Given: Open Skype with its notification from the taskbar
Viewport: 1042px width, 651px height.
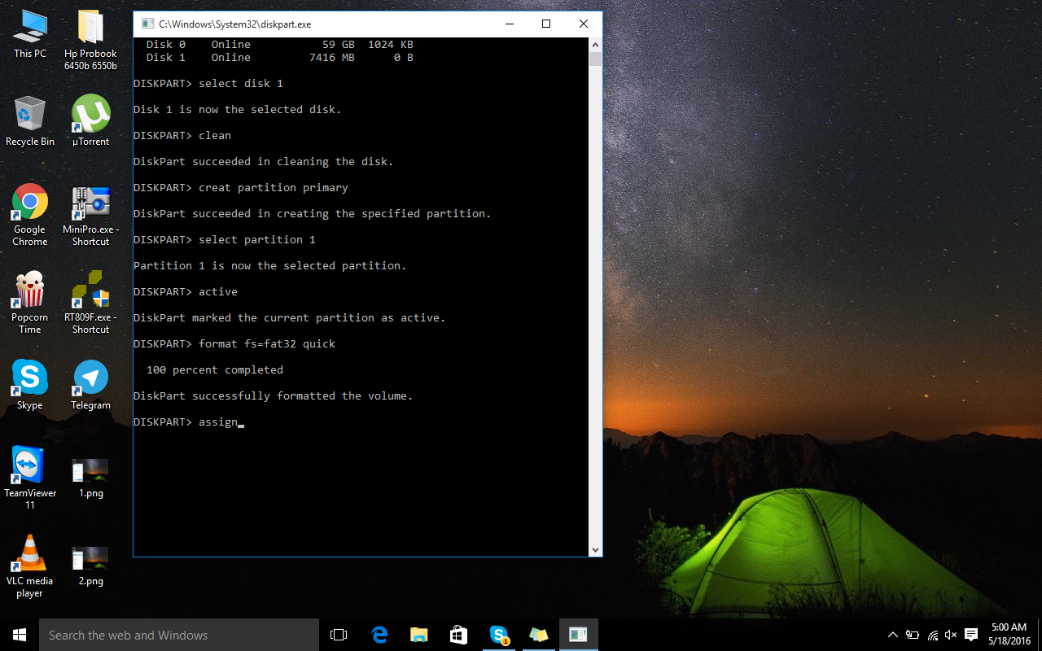Looking at the screenshot, I should [499, 634].
